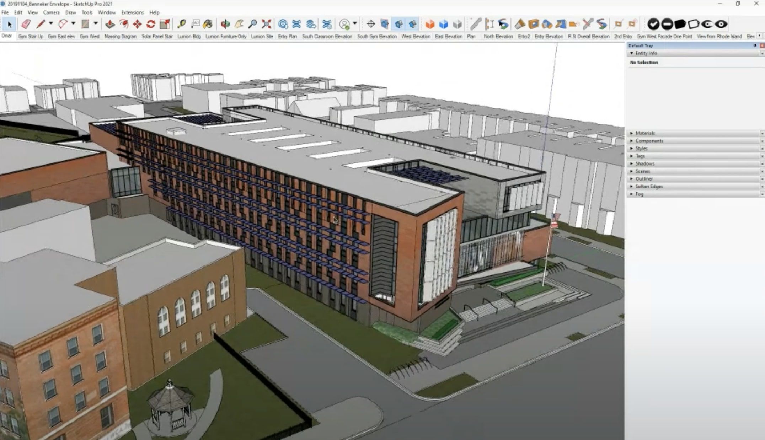Image resolution: width=765 pixels, height=440 pixels.
Task: Select the arrow Select tool
Action: point(9,24)
